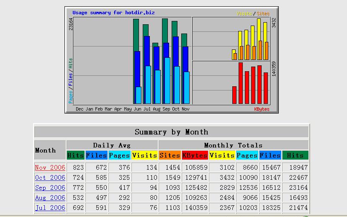The image size is (347, 217).
Task: Open the Aug 2006 monthly report link
Action: tap(50, 197)
